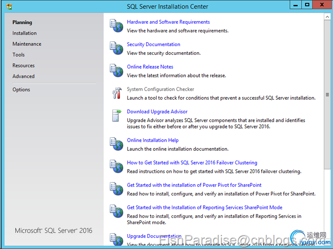333x249 pixels.
Task: Click the Reporting Services SharePoint mode description
Action: click(214, 219)
